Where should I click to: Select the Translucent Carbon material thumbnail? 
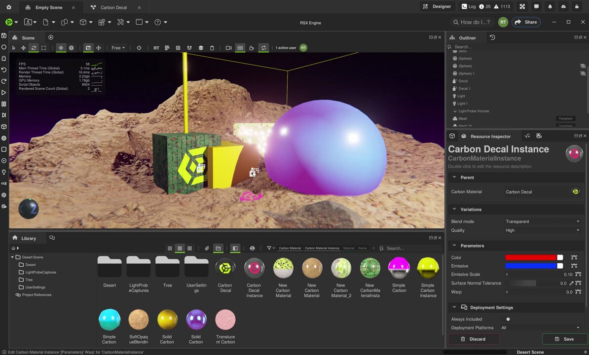point(225,326)
